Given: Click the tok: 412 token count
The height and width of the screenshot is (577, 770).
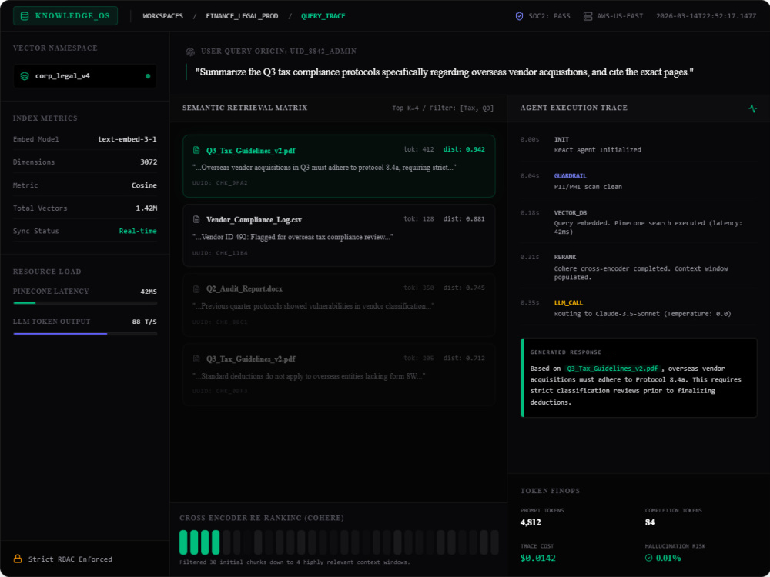Looking at the screenshot, I should pos(418,150).
